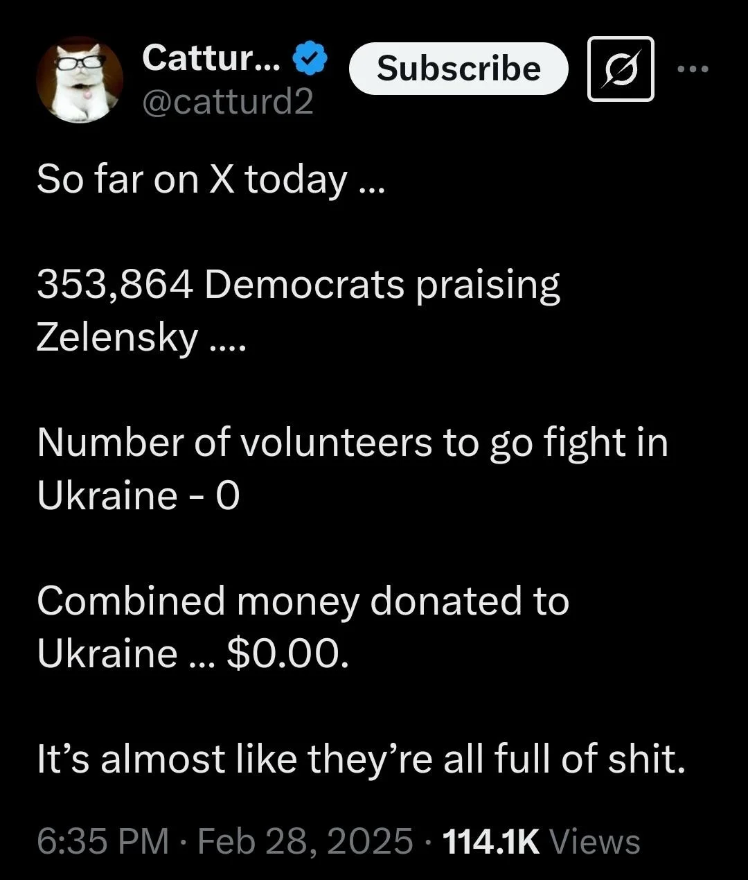Click the "So far on X today" line
This screenshot has height=880, width=748.
click(209, 180)
